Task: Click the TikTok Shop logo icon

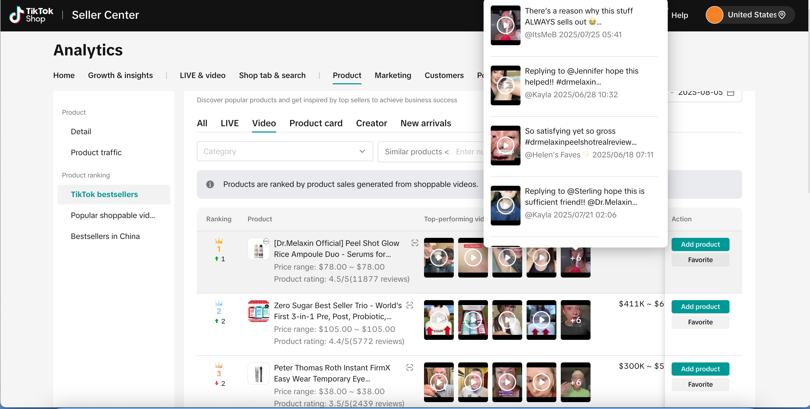Action: [17, 15]
